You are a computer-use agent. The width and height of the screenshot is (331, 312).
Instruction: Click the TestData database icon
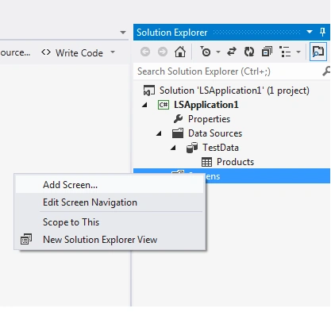point(192,148)
